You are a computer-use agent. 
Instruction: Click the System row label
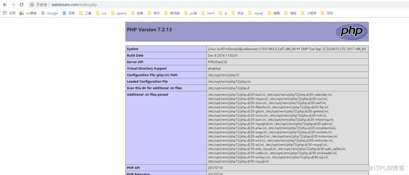(132, 49)
